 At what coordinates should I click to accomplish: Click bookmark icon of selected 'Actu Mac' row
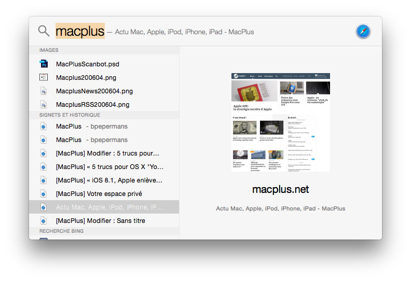(44, 207)
